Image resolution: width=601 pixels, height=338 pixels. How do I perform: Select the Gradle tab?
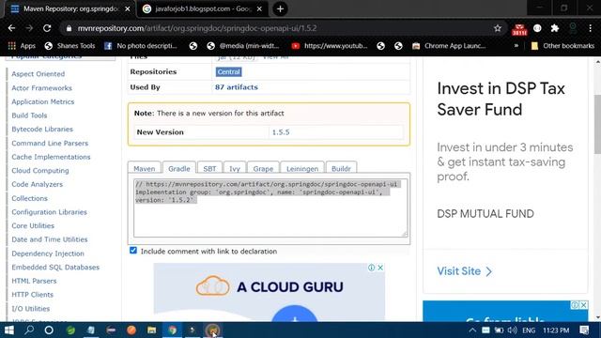[x=179, y=169]
